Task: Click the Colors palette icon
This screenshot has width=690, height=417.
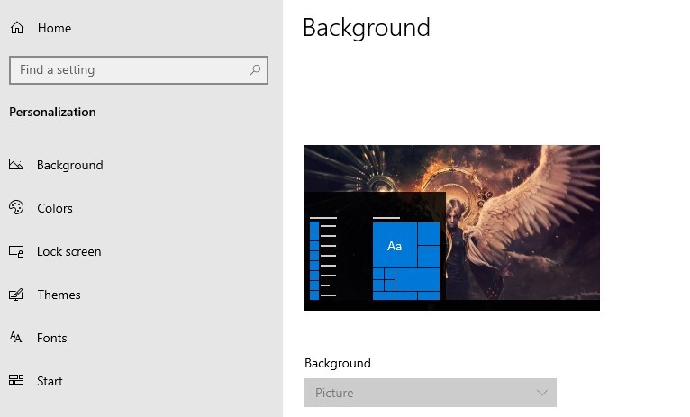Action: click(16, 208)
